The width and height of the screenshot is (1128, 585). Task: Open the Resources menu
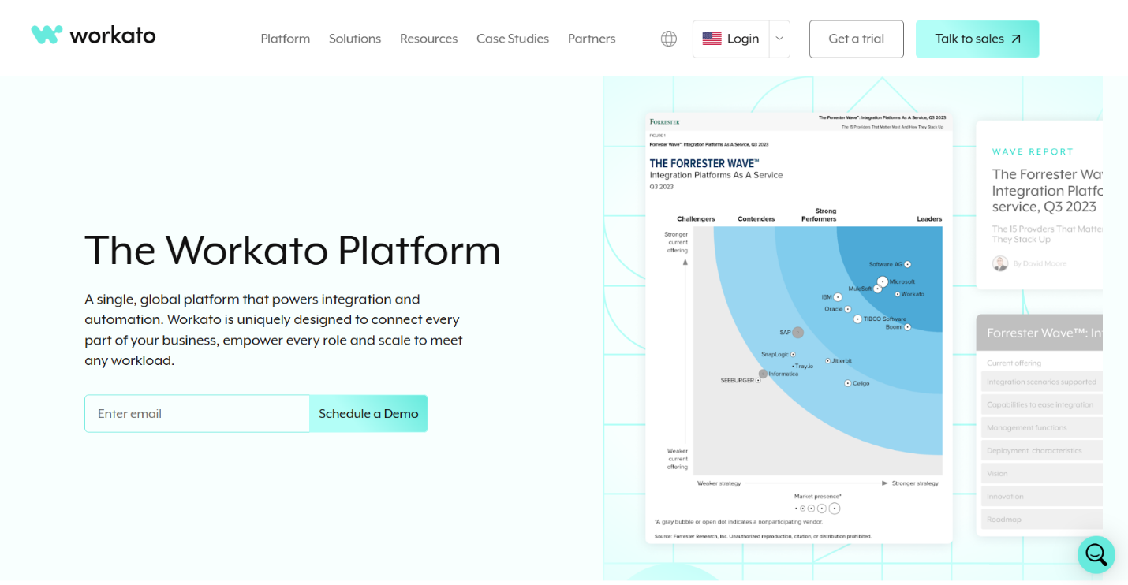[x=428, y=39]
